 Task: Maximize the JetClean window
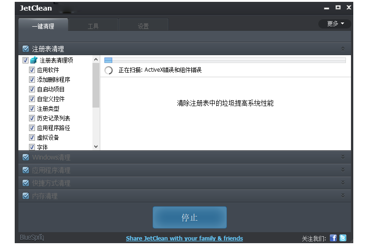click(338, 7)
